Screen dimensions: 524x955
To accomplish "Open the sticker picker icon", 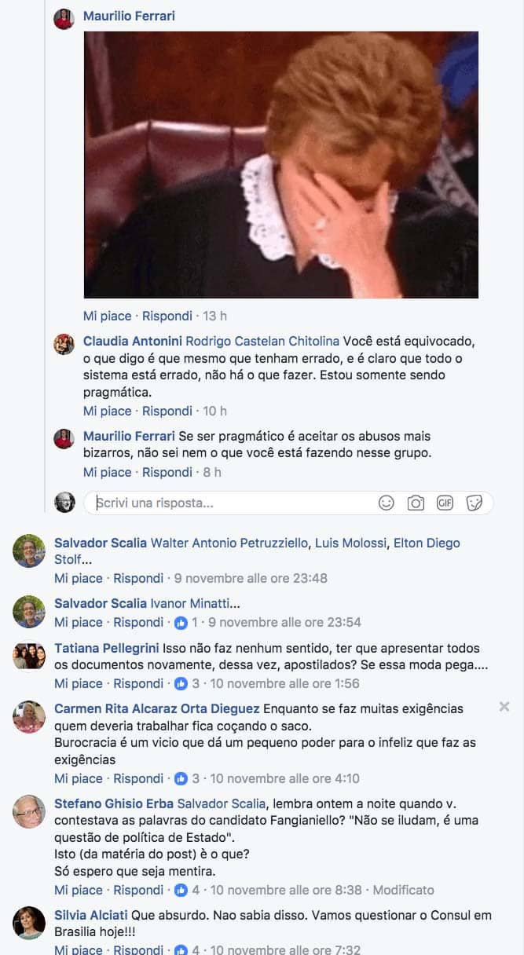I will point(475,503).
